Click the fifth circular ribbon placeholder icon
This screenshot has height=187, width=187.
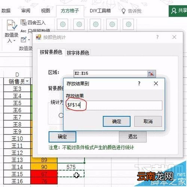tap(128, 24)
